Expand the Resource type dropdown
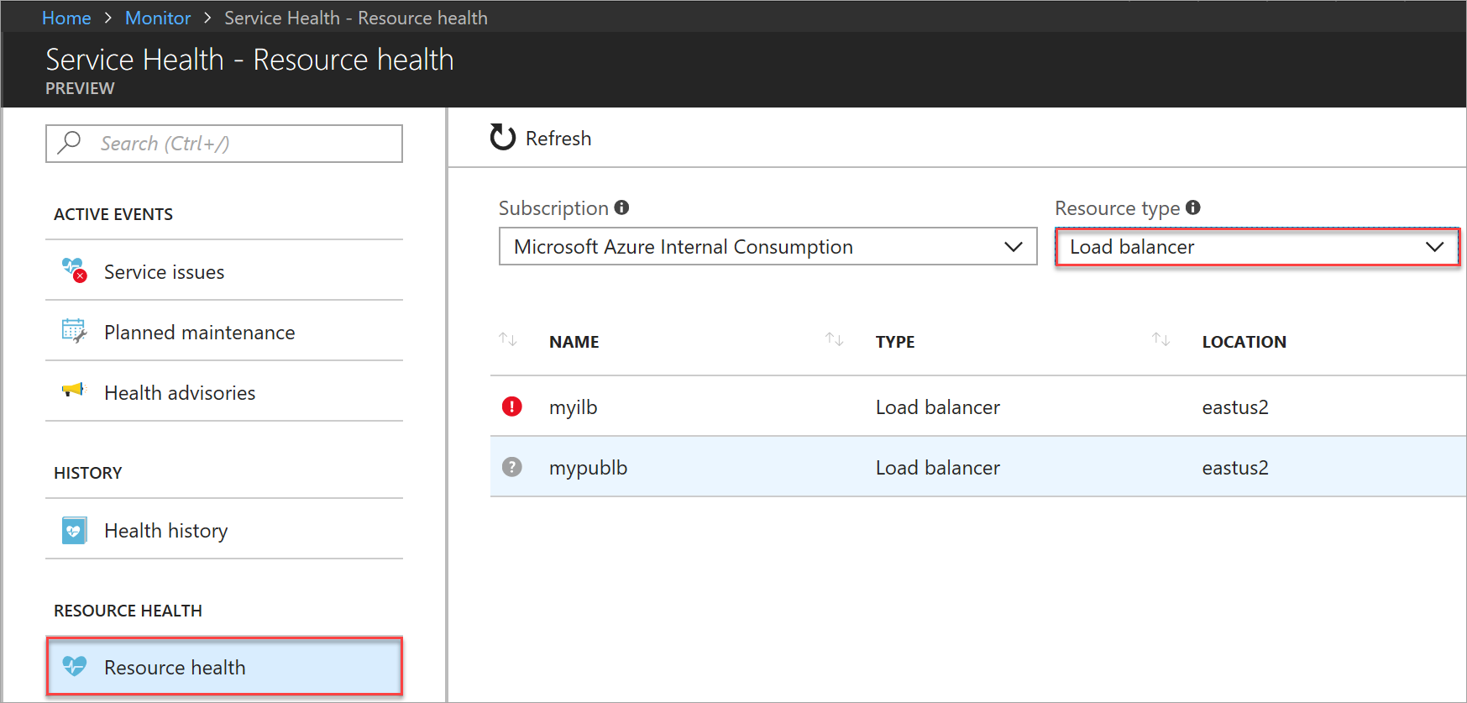The height and width of the screenshot is (703, 1467). (x=1256, y=247)
